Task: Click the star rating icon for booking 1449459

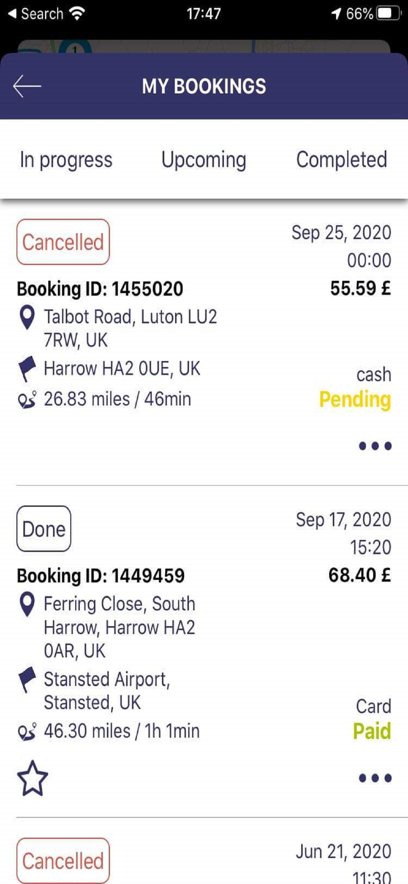Action: (33, 778)
